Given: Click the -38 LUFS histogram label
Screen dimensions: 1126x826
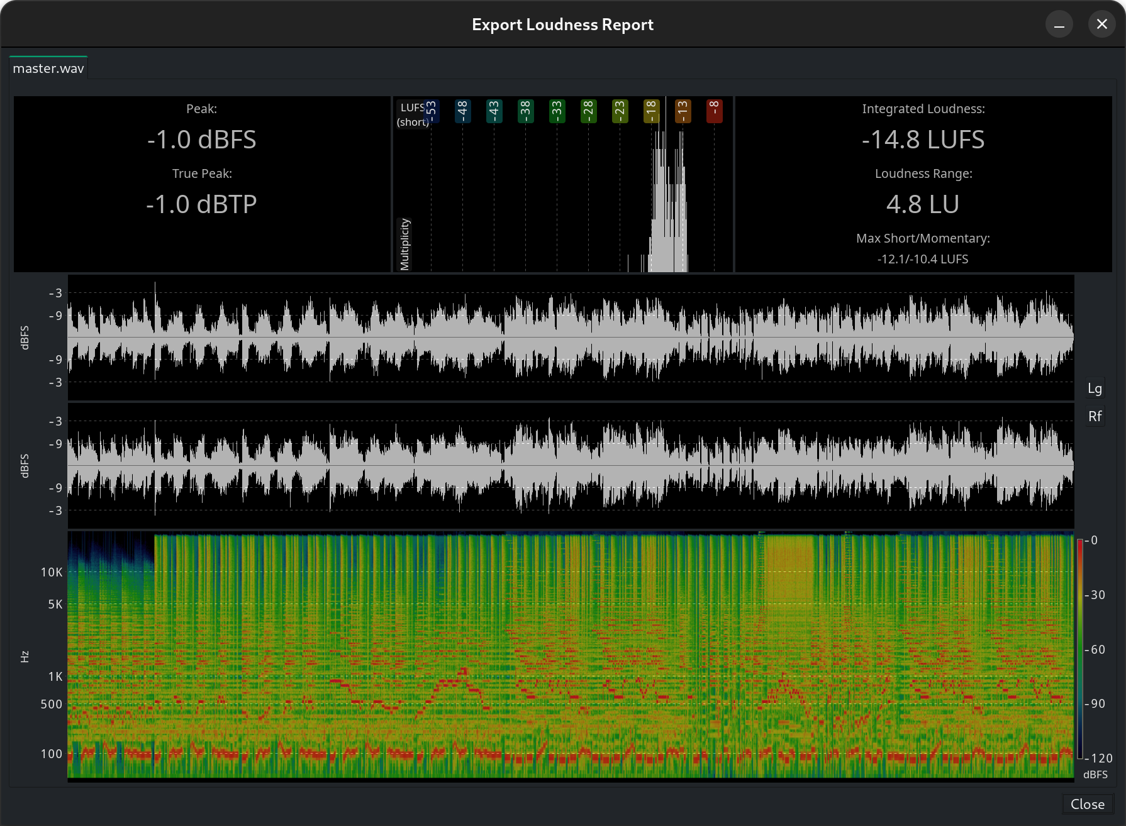Looking at the screenshot, I should coord(525,111).
